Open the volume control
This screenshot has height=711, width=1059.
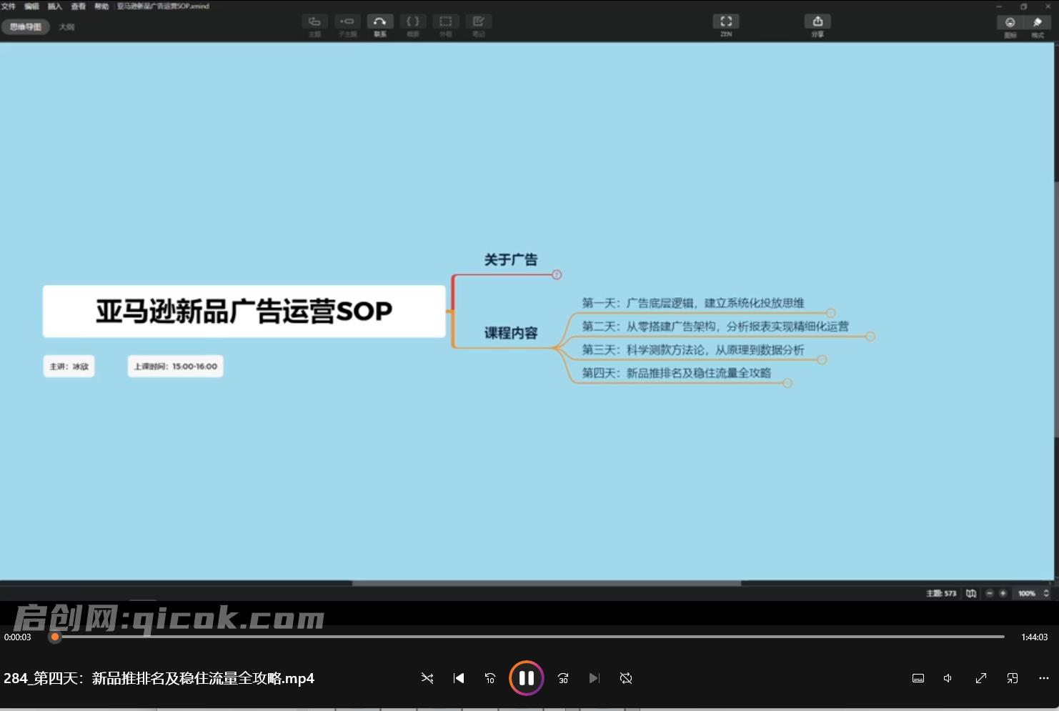pyautogui.click(x=948, y=678)
